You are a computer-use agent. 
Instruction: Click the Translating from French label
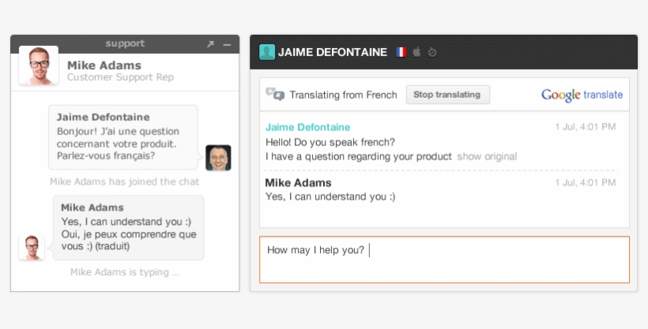coord(343,95)
